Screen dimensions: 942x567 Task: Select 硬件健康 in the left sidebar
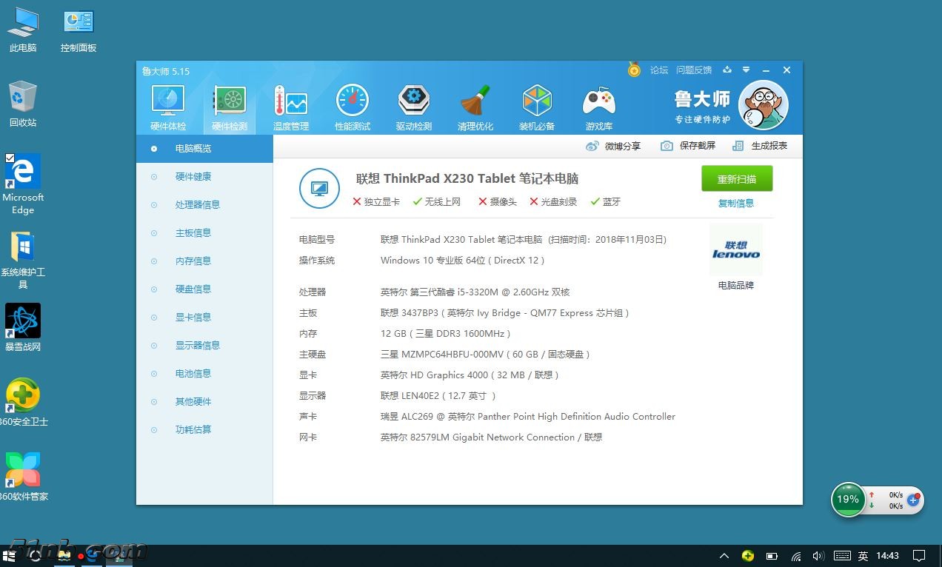[x=193, y=177]
